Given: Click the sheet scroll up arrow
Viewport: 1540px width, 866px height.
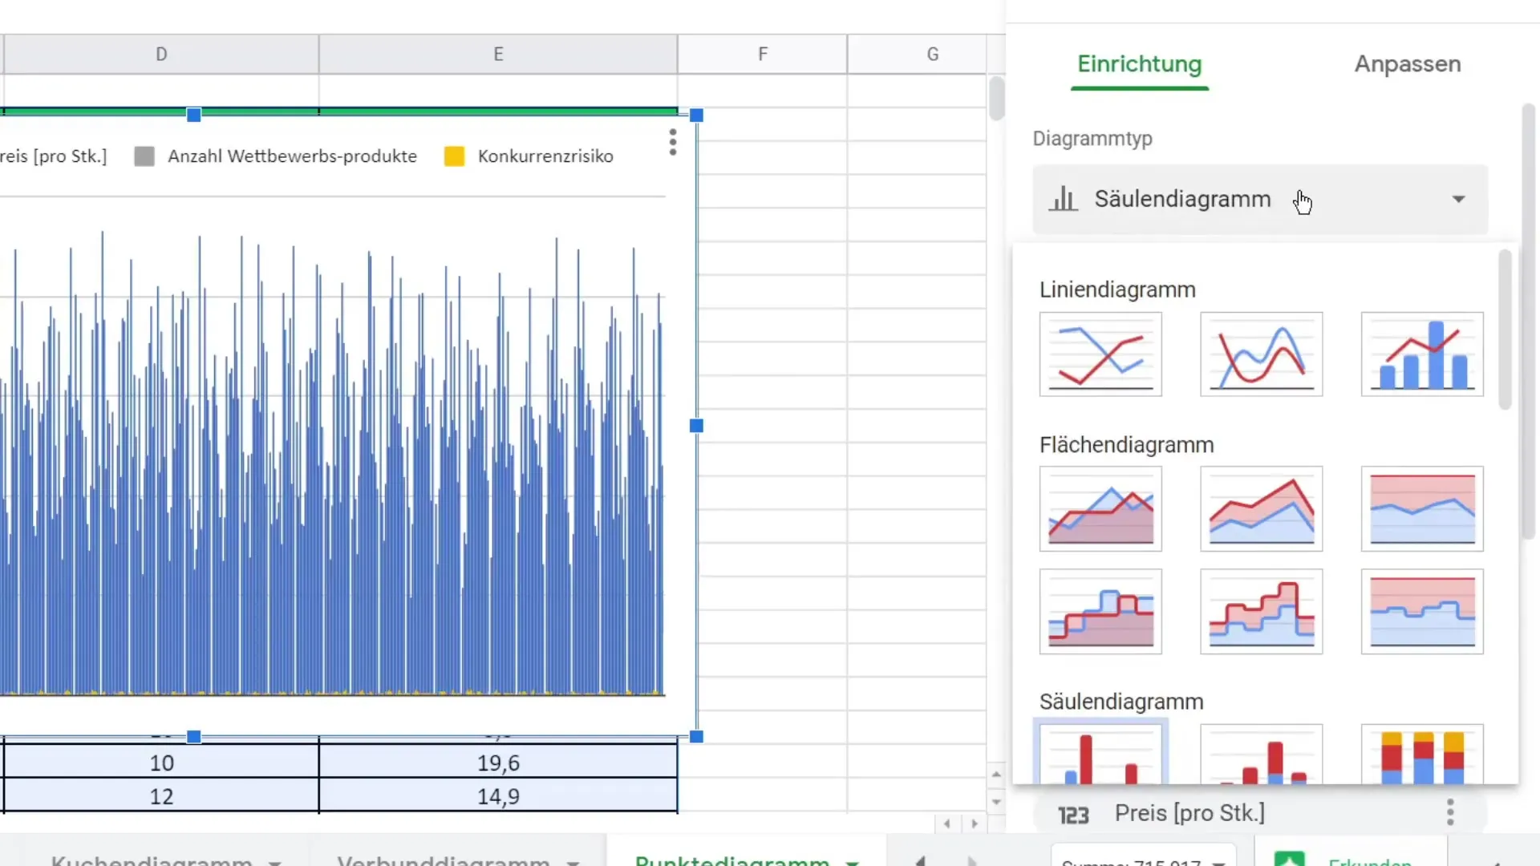Looking at the screenshot, I should pyautogui.click(x=996, y=774).
